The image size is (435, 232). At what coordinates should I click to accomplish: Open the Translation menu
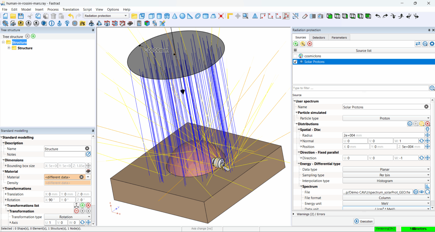(x=71, y=9)
